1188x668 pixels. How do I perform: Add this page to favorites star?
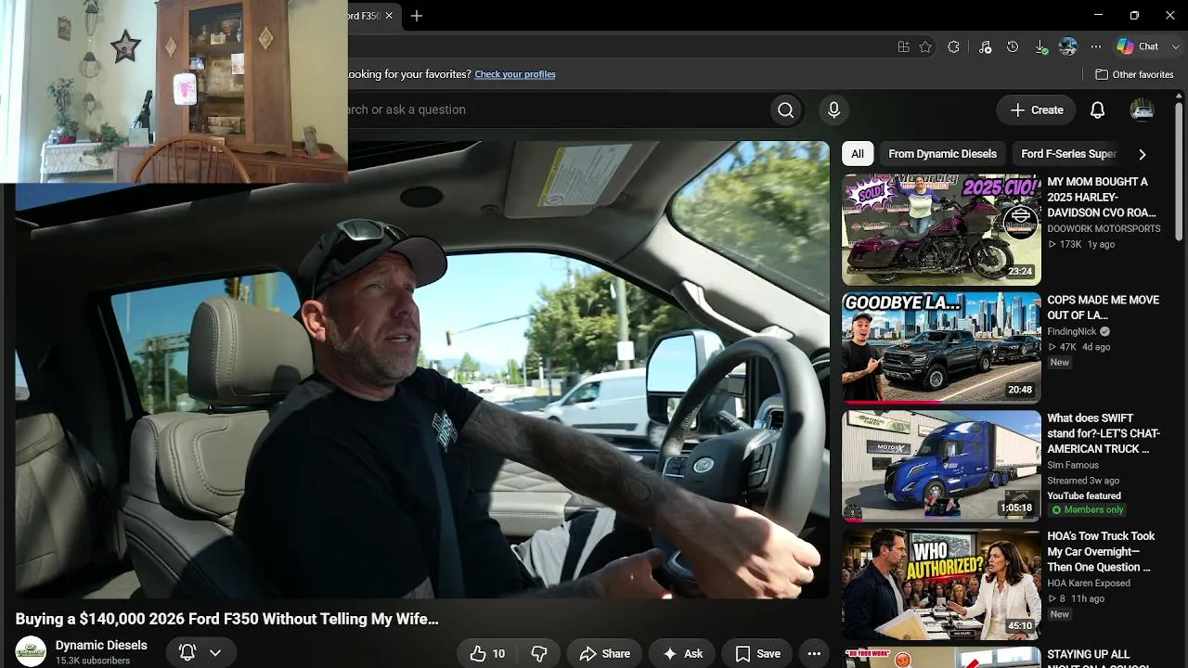925,46
